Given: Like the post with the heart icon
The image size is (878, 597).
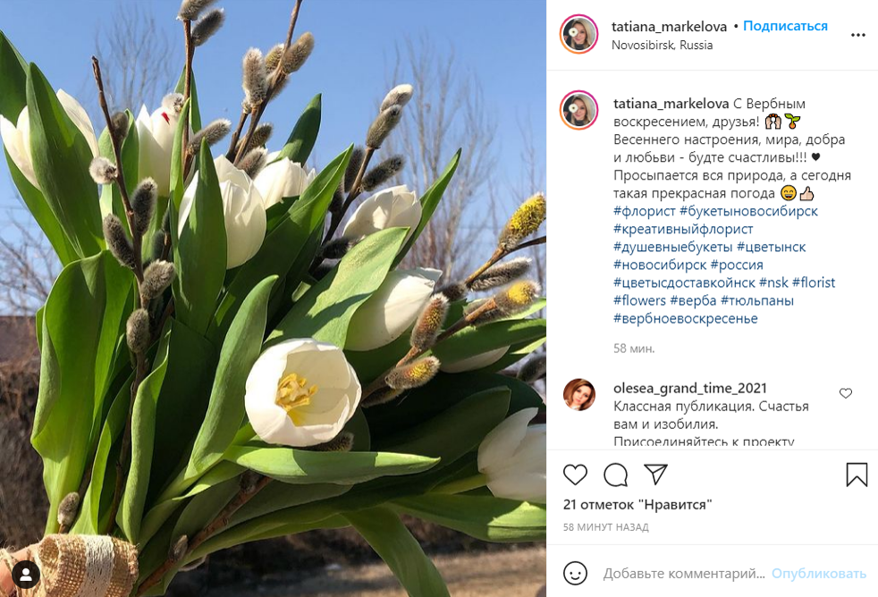Looking at the screenshot, I should coord(575,475).
